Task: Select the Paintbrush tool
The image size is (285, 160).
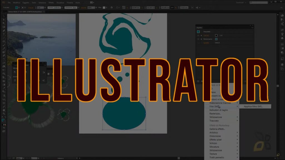Action: point(4,45)
